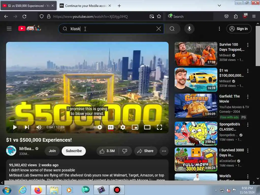Open YouTube settings three-dot menu beside Sign in
This screenshot has width=260, height=195.
219,29
